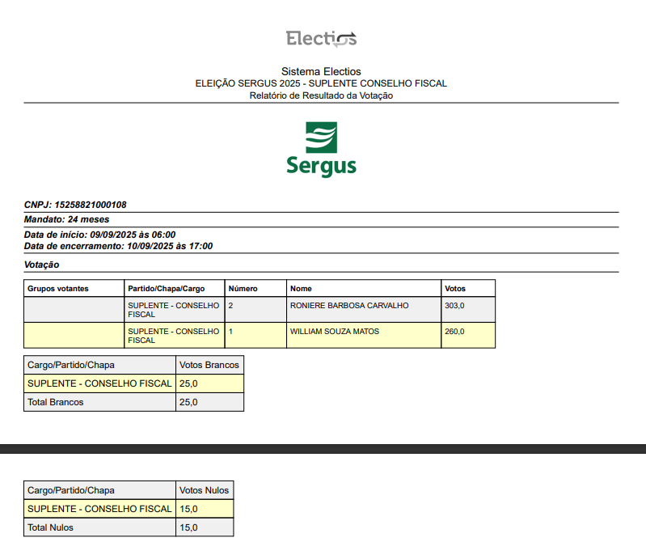Click the cargo cell in Roniere's row
The height and width of the screenshot is (542, 646).
(x=175, y=310)
